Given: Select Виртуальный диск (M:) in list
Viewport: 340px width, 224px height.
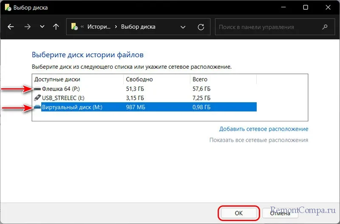Looking at the screenshot, I should pos(72,108).
